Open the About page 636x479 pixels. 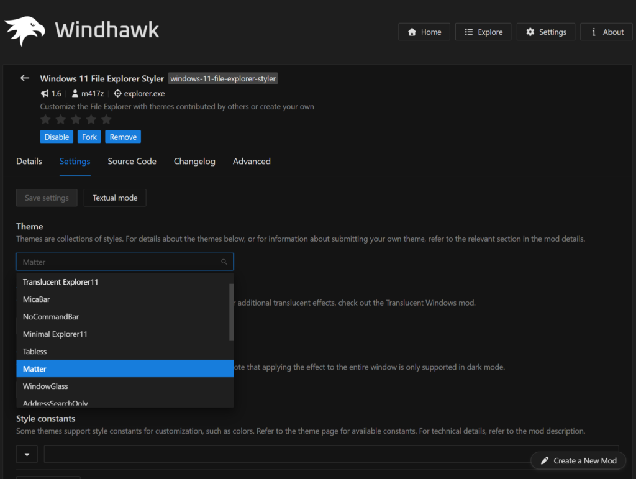(606, 32)
